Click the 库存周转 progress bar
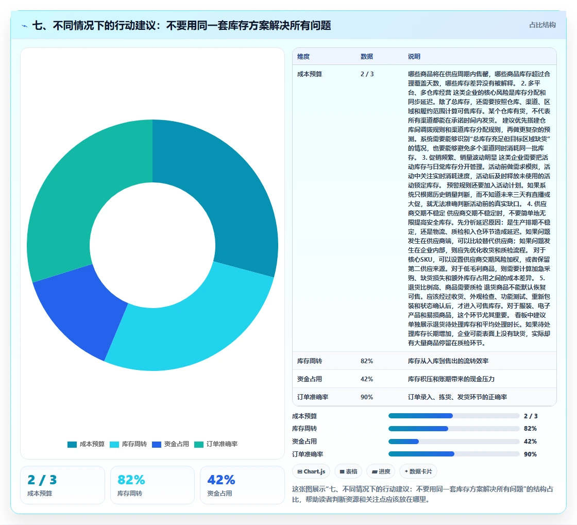This screenshot has width=577, height=525. coord(454,429)
